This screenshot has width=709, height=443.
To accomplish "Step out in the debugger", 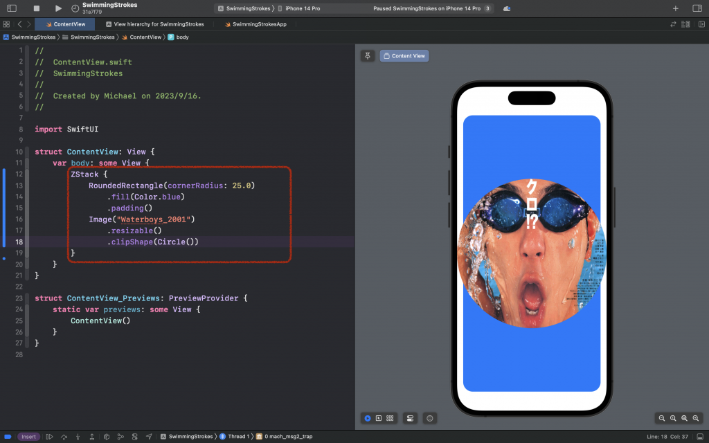I will click(92, 437).
